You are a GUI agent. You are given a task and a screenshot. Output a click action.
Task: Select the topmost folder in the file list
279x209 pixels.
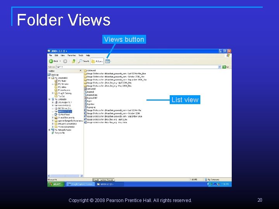tap(90, 70)
